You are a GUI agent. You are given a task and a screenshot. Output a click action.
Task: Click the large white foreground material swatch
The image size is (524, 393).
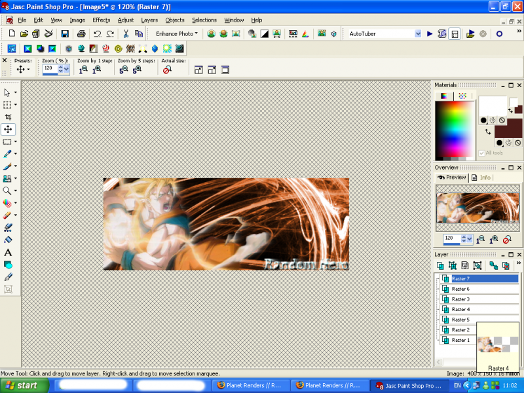[493, 106]
